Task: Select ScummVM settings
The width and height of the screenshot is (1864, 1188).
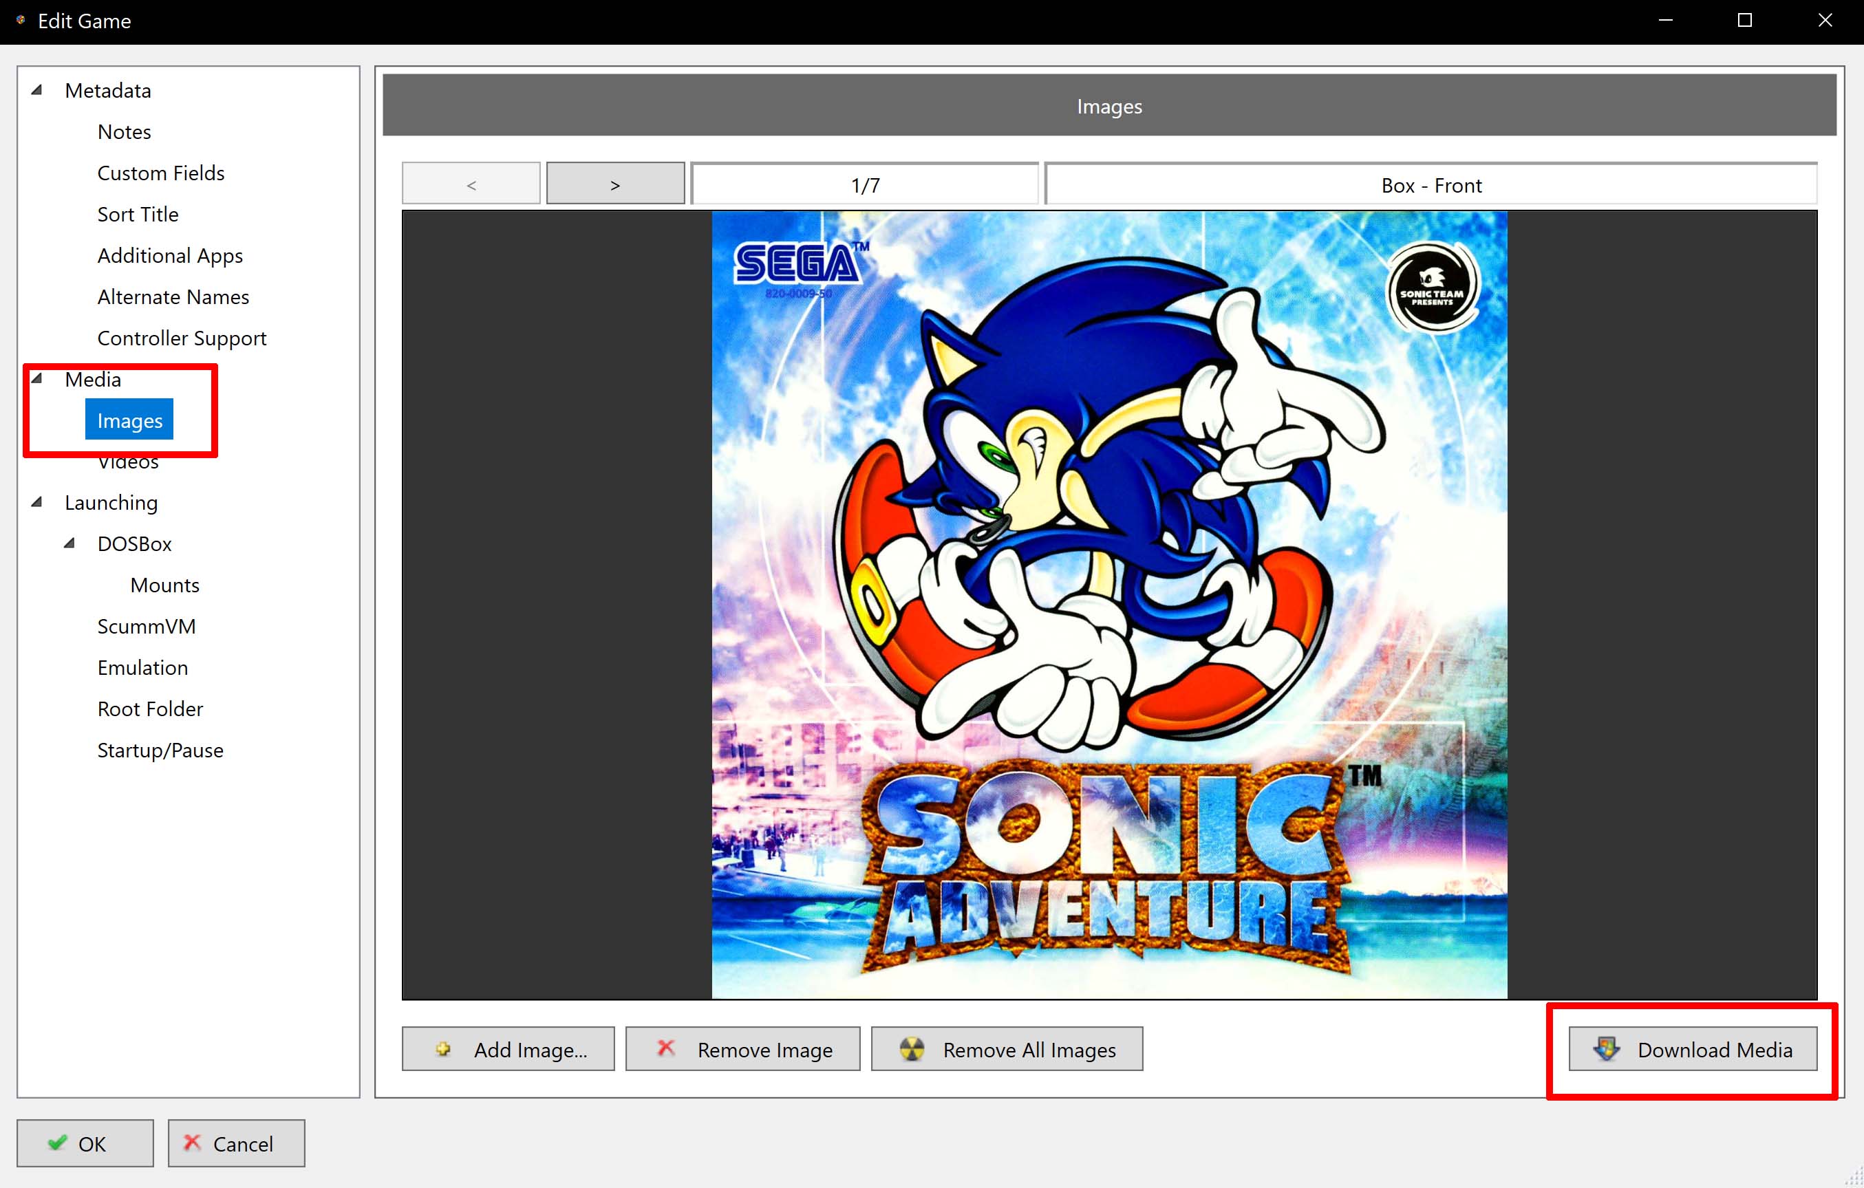Action: click(x=147, y=626)
